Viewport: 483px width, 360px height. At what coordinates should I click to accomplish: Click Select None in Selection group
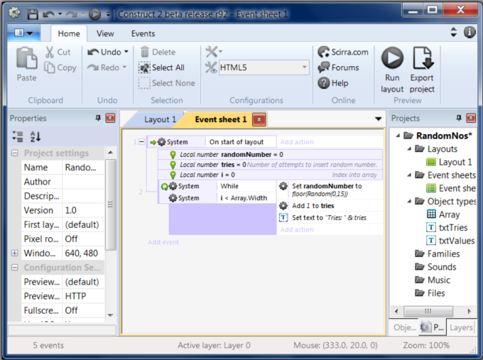coord(167,83)
